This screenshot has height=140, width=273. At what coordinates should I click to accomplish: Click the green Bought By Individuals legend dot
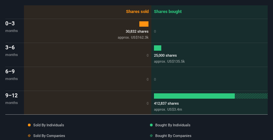click(151, 125)
